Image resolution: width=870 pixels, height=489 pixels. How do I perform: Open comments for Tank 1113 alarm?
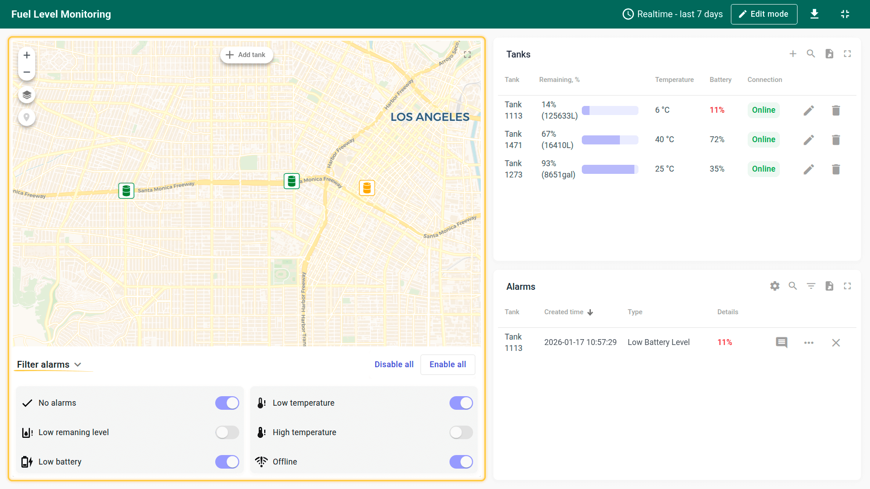(781, 343)
